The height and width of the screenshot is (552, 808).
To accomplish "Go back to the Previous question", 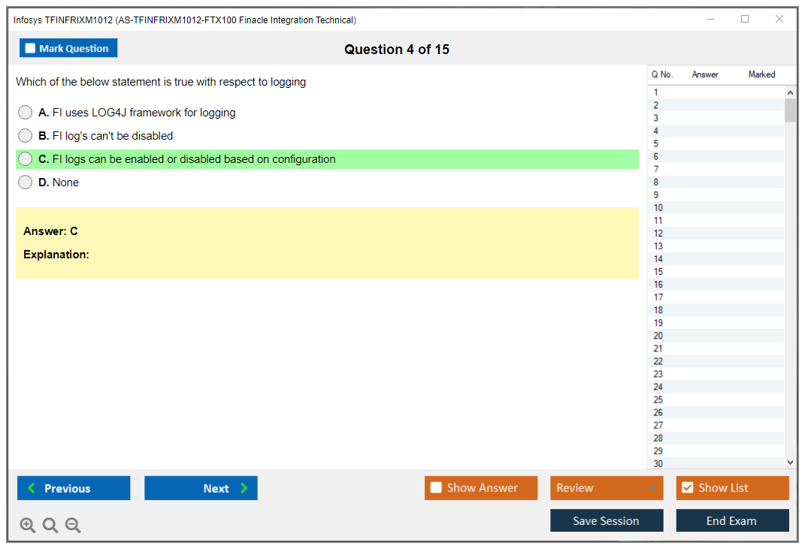I will click(x=74, y=488).
